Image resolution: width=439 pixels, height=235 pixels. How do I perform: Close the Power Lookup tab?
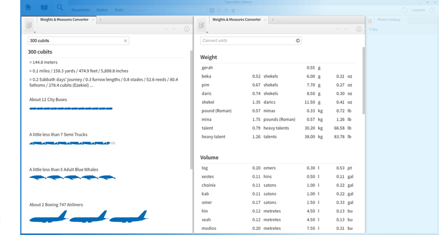405,20
